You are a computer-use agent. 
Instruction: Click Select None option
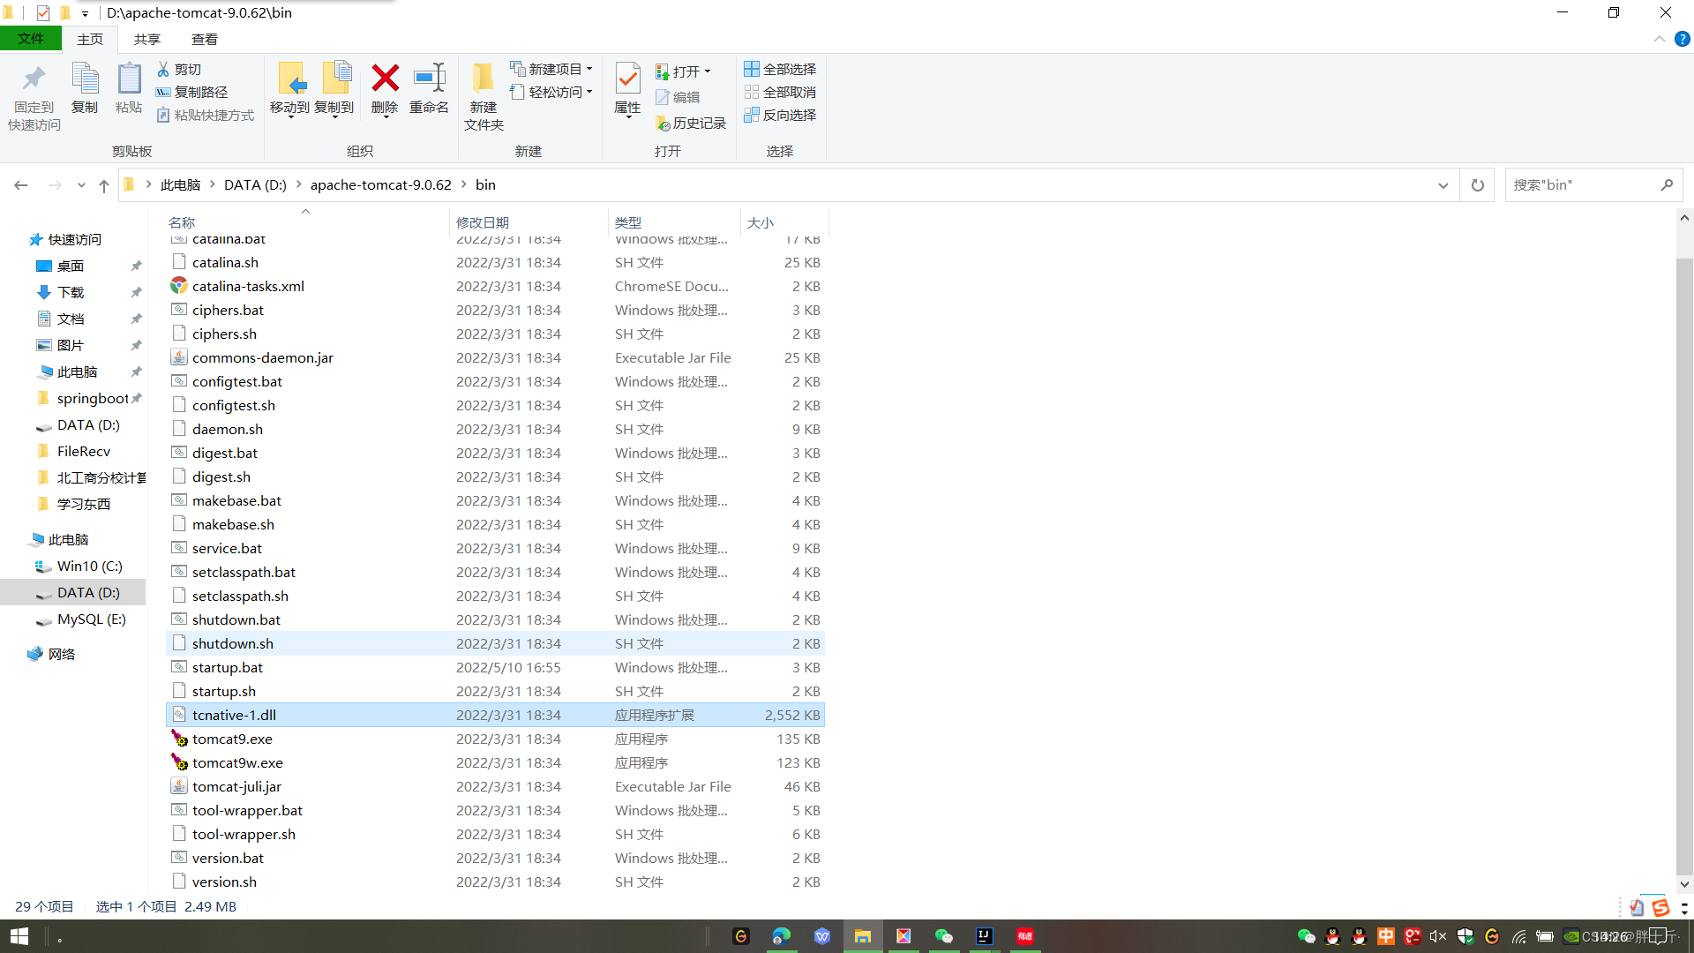pyautogui.click(x=780, y=92)
